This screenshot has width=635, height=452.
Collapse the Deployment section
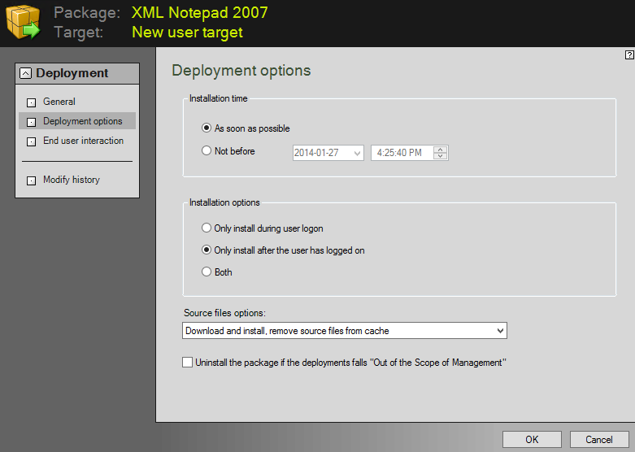[x=25, y=73]
